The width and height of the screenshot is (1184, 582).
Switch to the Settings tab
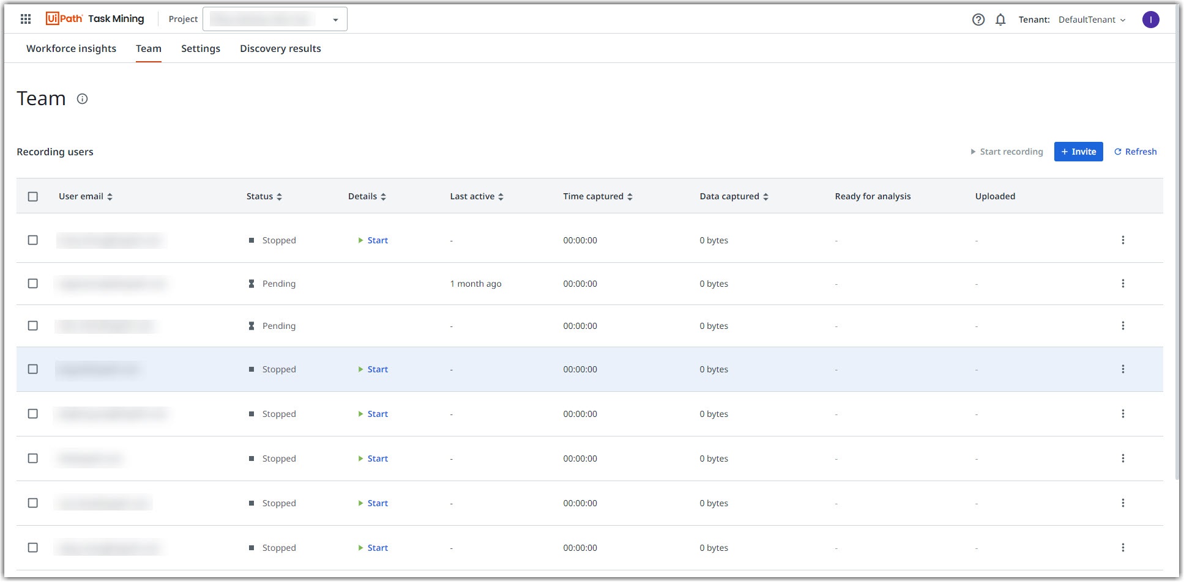(201, 48)
